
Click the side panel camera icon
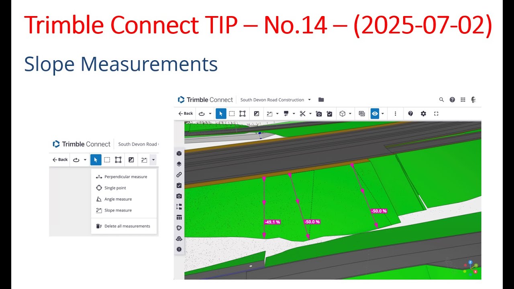tap(179, 196)
